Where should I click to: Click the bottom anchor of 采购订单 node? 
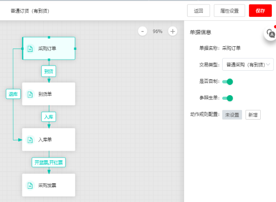(x=49, y=60)
